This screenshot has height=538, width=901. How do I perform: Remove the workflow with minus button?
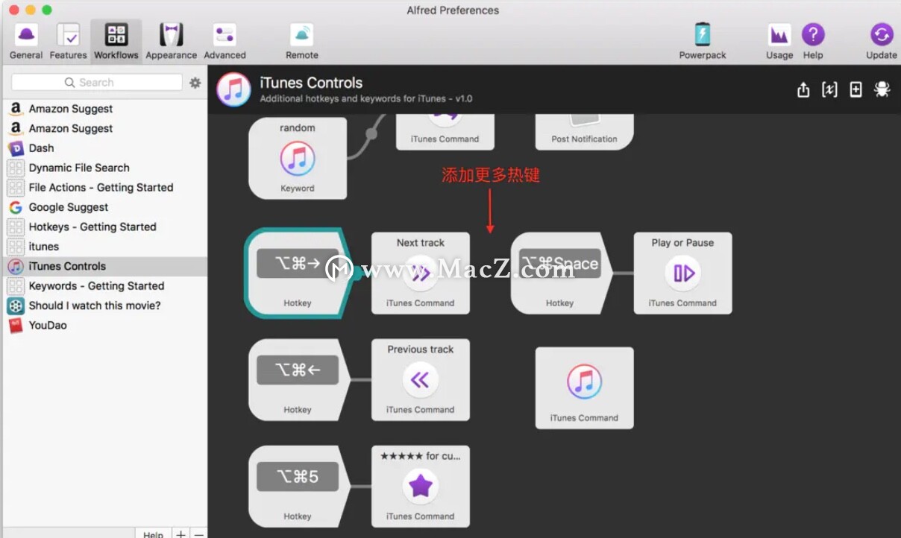(198, 534)
